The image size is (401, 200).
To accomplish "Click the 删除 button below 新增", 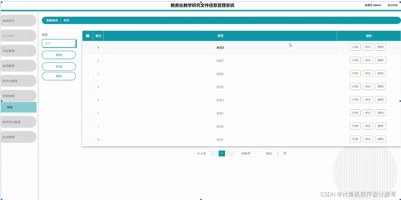I will coord(59,76).
